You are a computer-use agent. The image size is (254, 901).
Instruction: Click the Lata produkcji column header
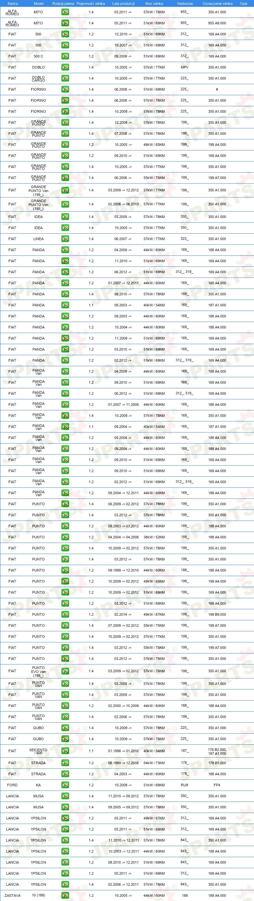[123, 4]
